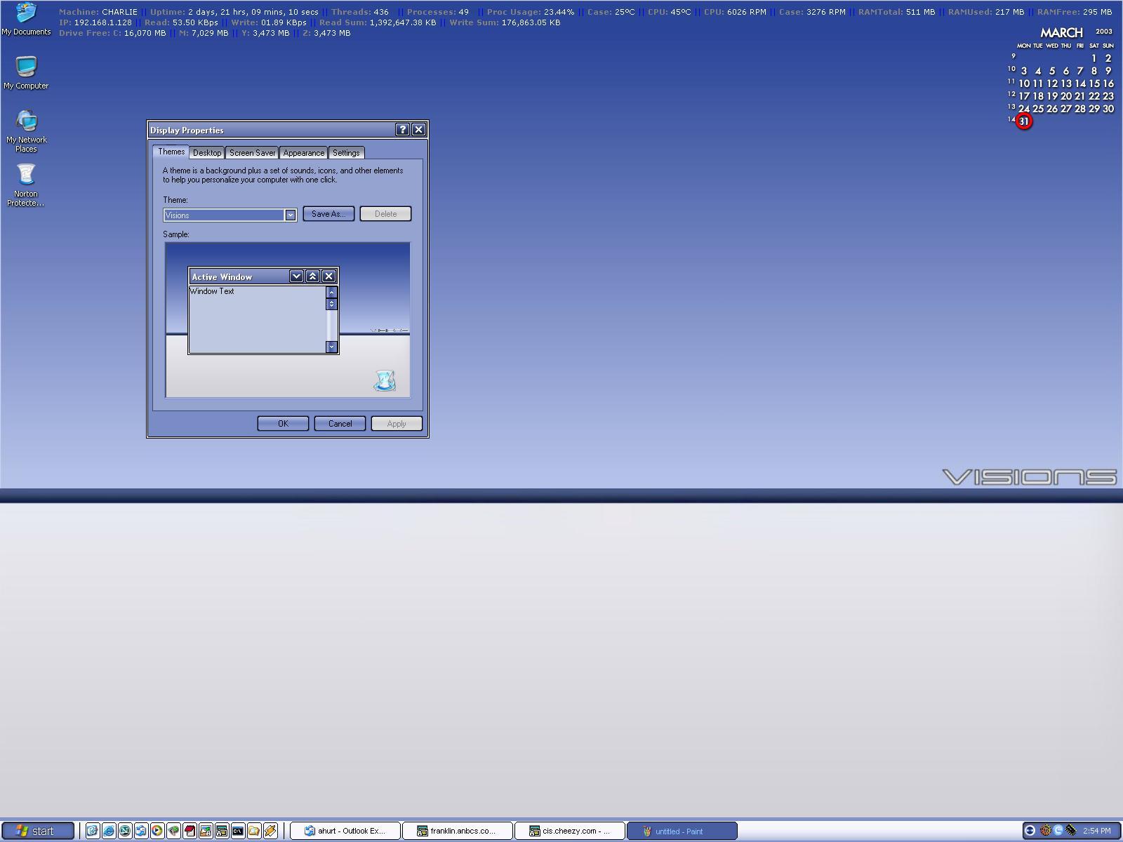This screenshot has width=1123, height=842.
Task: Click the Machine: CHARLIE status text
Action: (98, 12)
